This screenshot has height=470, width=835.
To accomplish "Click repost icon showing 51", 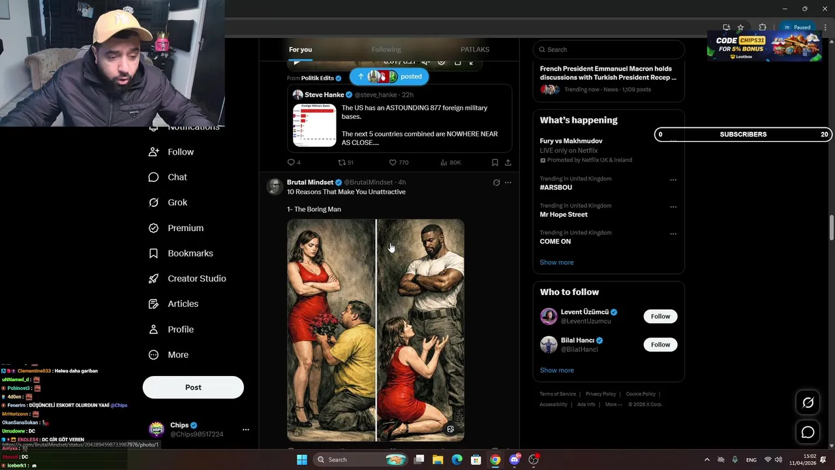I will pyautogui.click(x=346, y=163).
